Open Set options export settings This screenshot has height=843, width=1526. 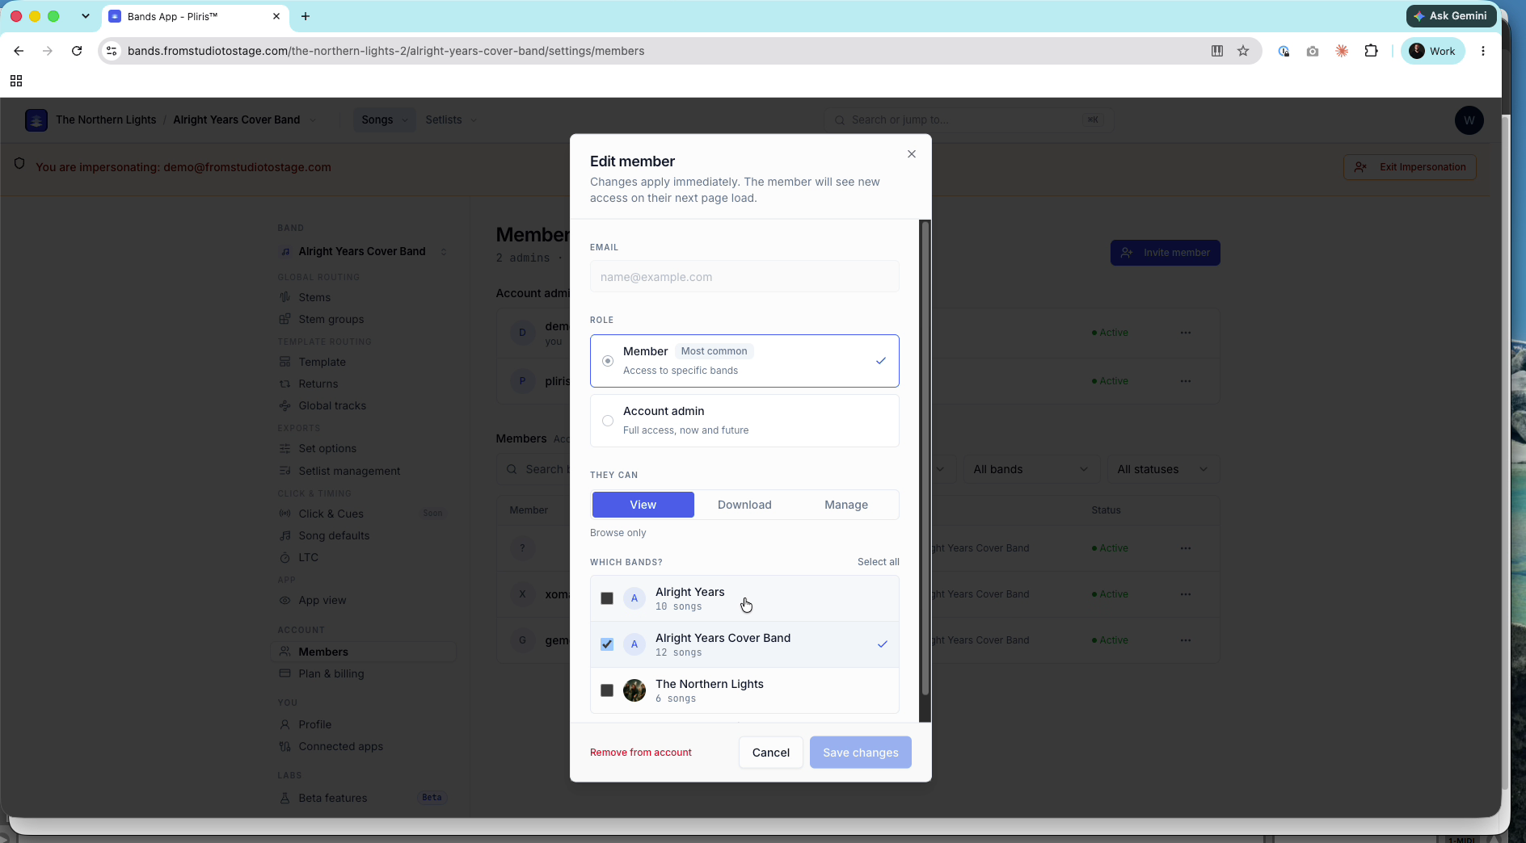(x=327, y=448)
